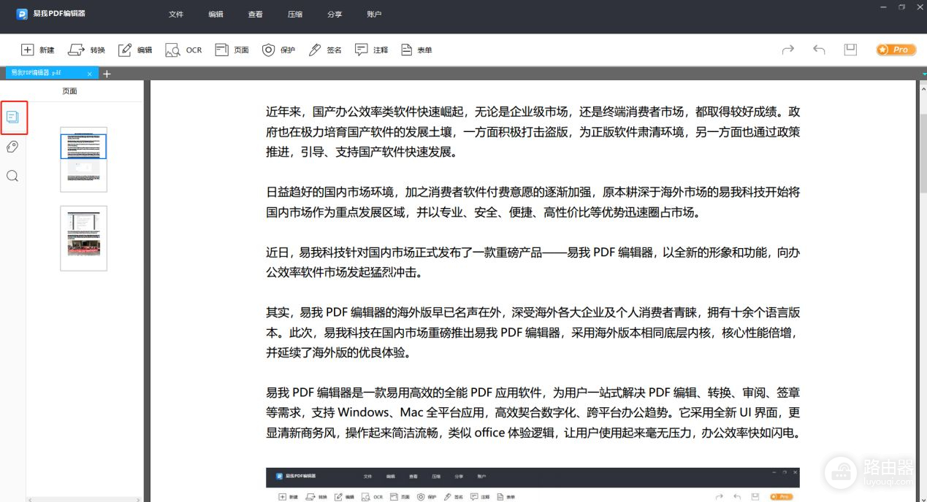Image resolution: width=927 pixels, height=502 pixels.
Task: Add a new tab with plus button
Action: click(x=107, y=74)
